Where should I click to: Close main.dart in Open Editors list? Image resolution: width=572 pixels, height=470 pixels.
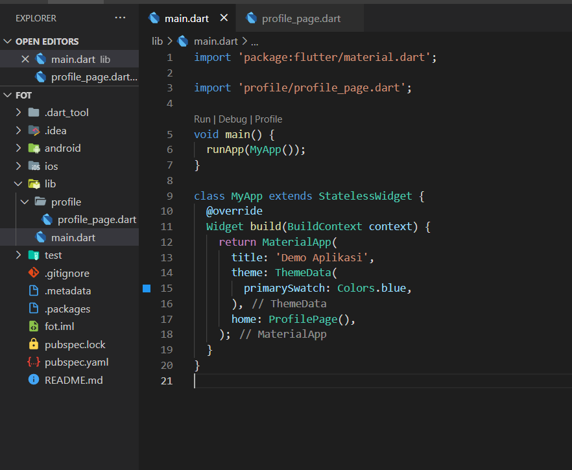[x=25, y=59]
